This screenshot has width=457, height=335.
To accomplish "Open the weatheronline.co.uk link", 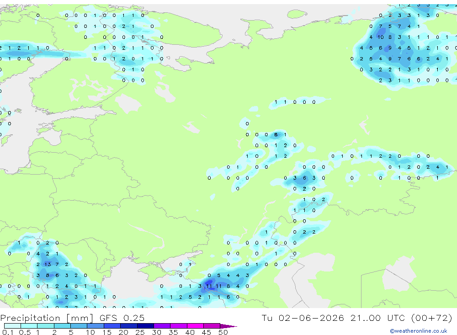I will point(419,331).
